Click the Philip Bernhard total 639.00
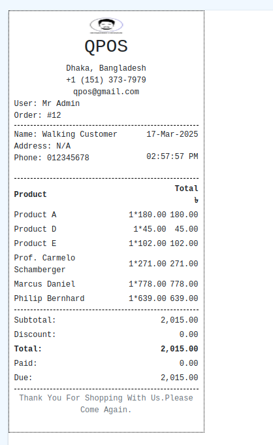 184,298
